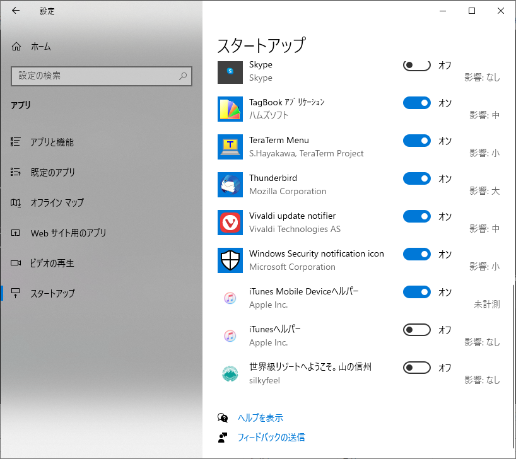
Task: Click the silkyfeel app icon
Action: tap(230, 374)
